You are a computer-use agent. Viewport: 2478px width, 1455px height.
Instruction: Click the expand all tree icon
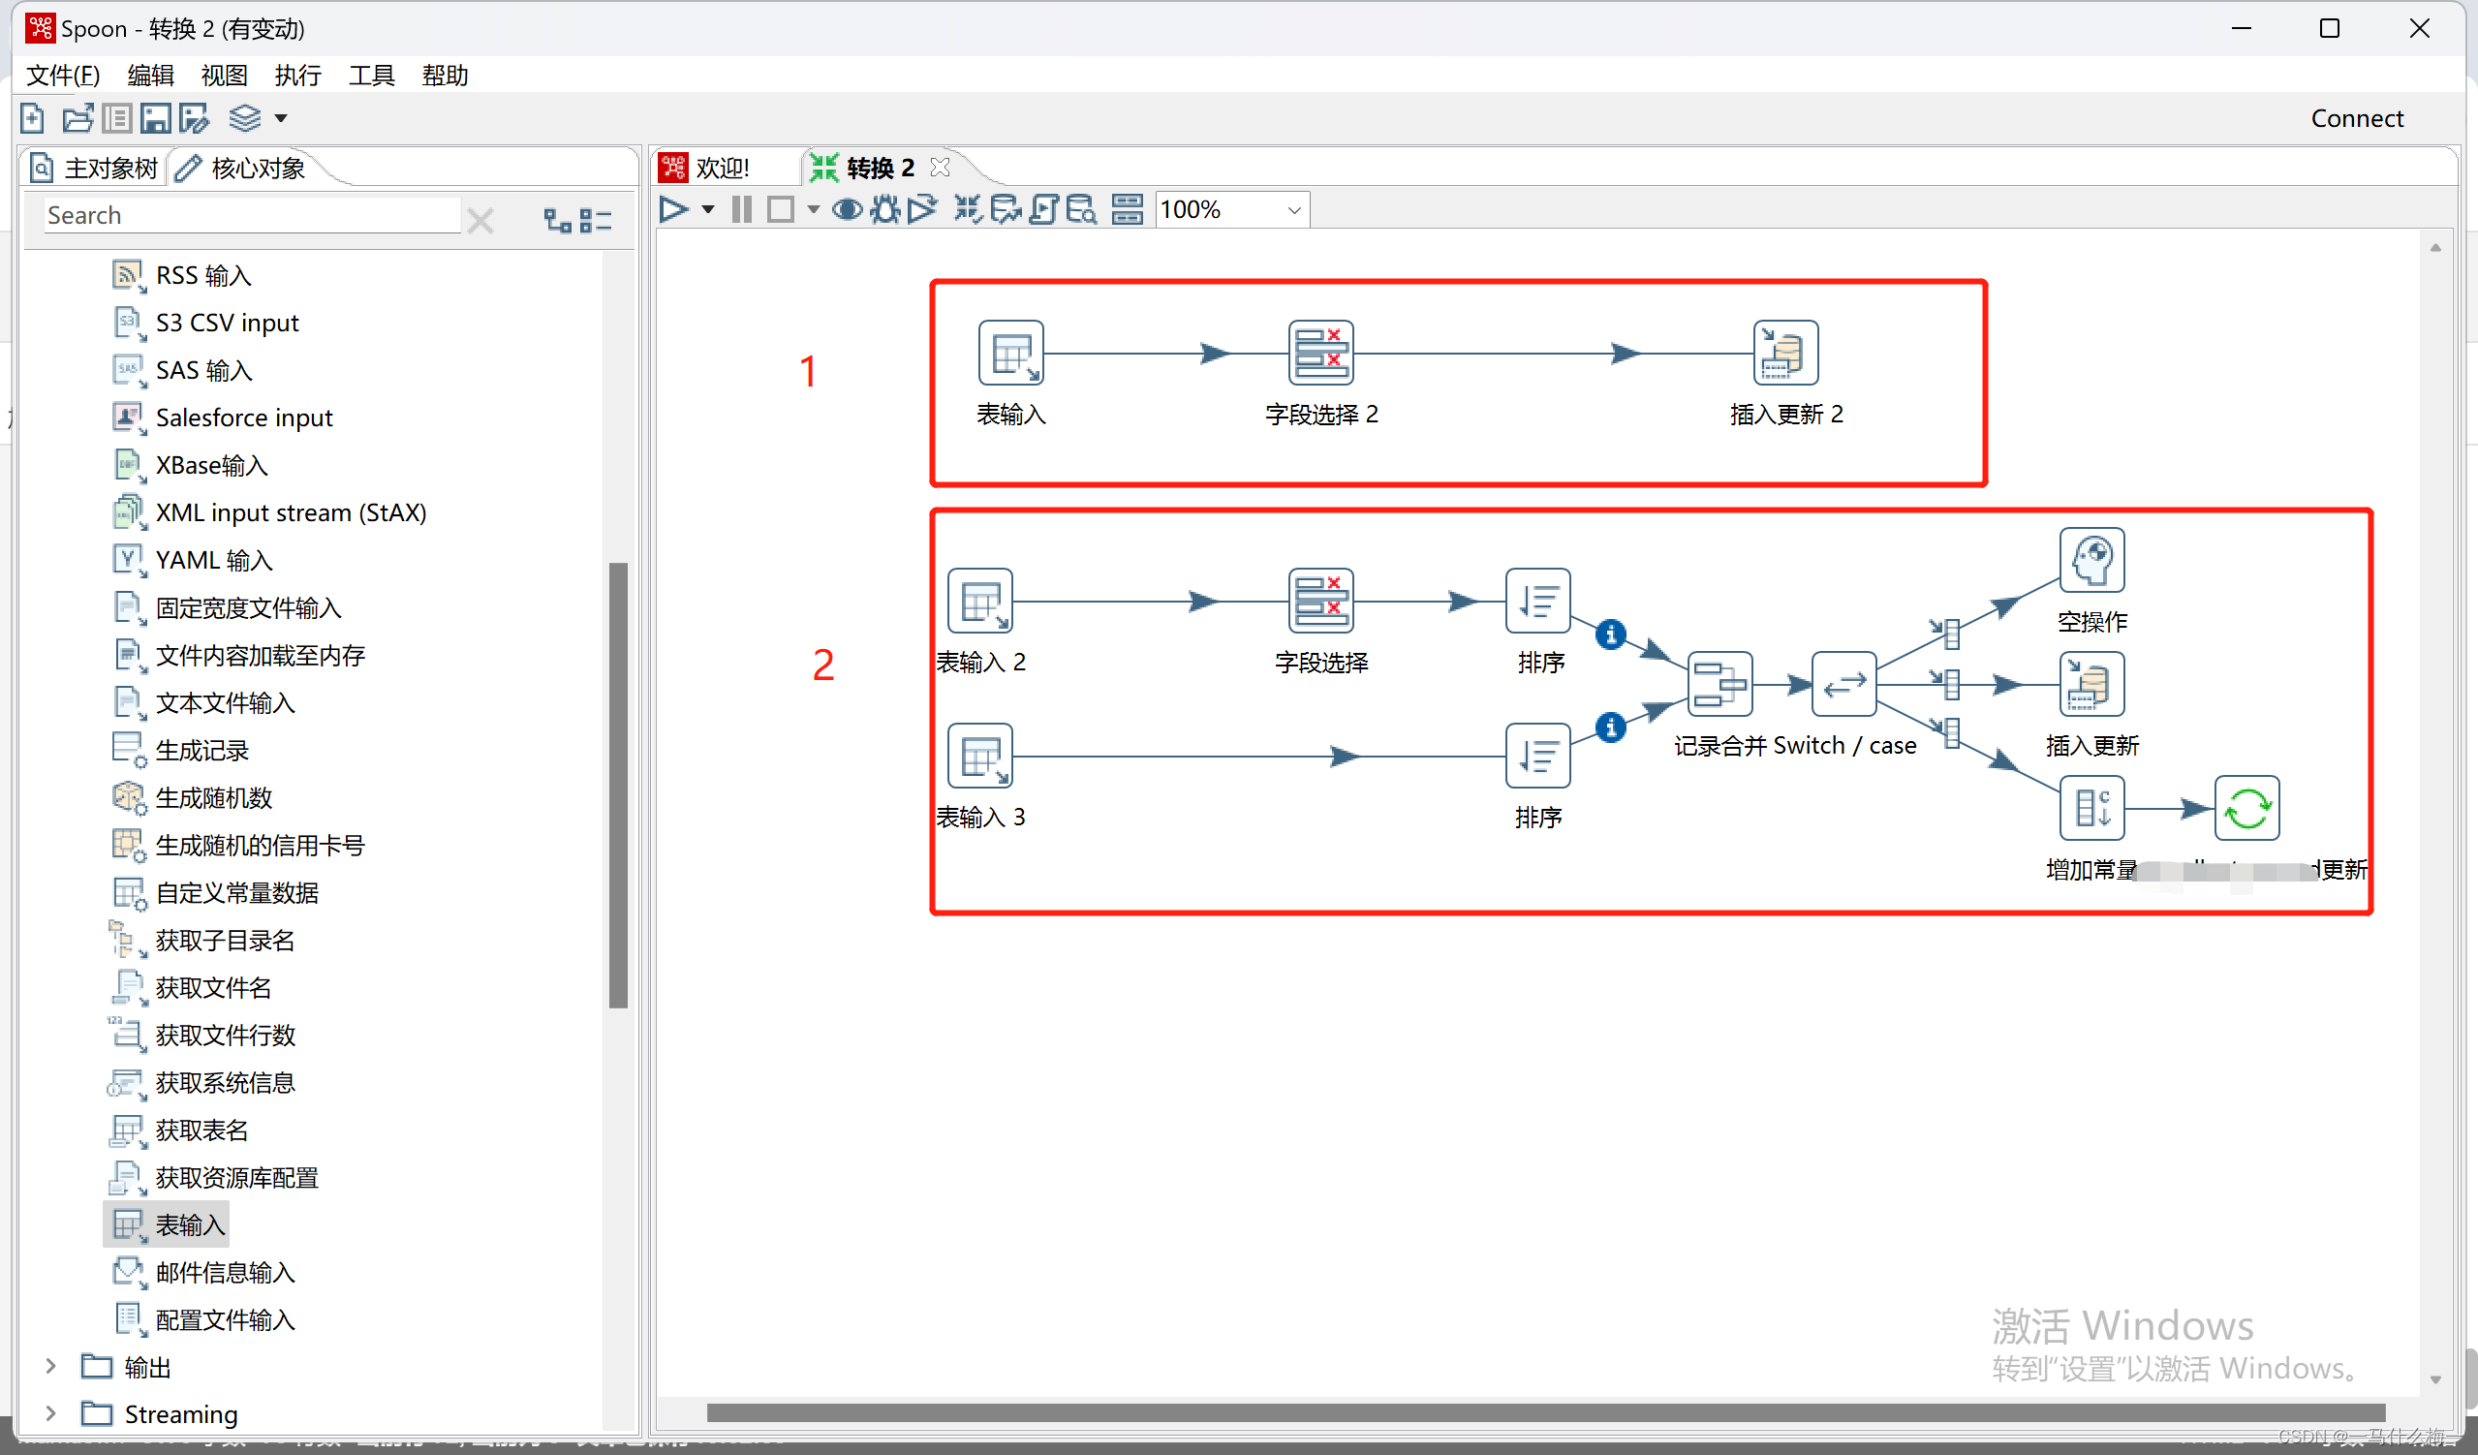coord(558,220)
